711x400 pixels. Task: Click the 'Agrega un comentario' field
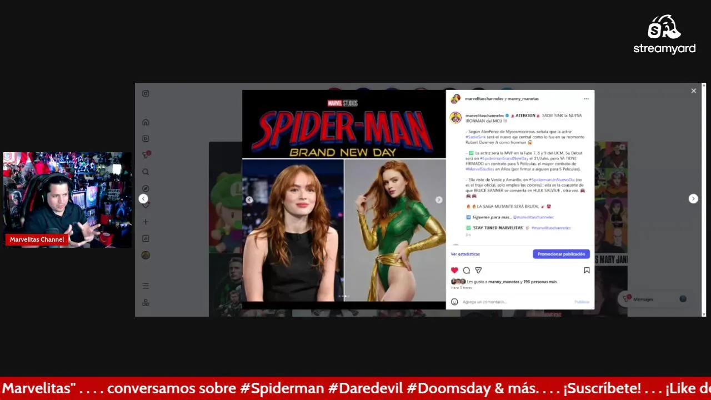[x=517, y=302]
